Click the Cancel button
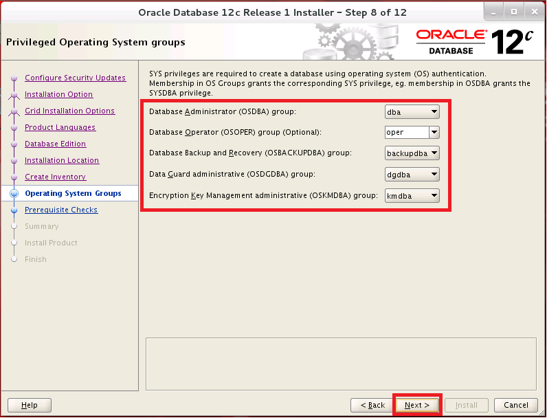The height and width of the screenshot is (418, 547). [x=516, y=405]
